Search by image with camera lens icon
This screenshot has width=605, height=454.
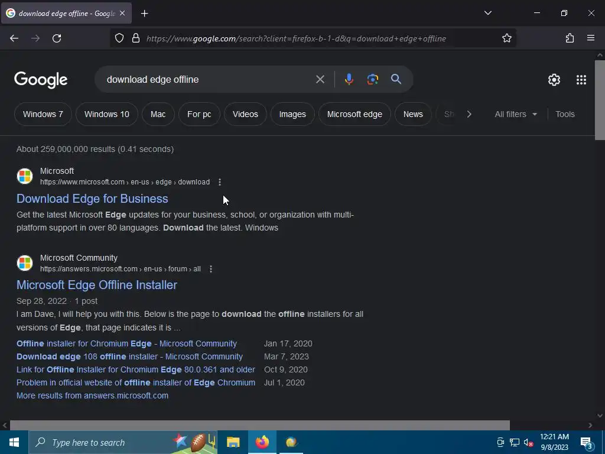tap(372, 79)
